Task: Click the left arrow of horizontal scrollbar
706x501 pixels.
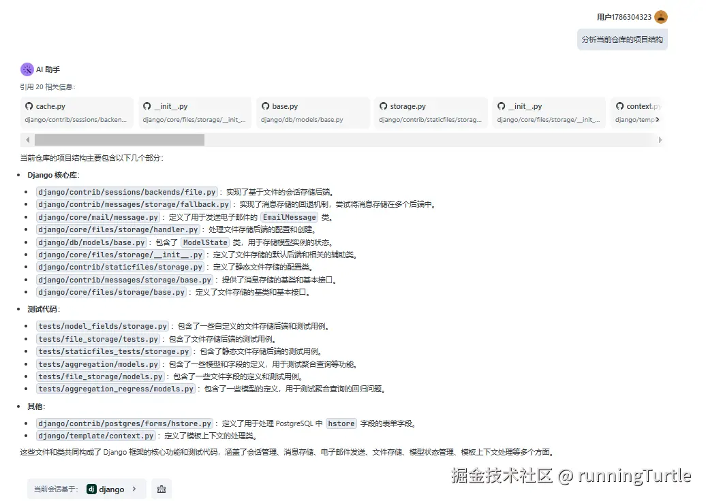Action: point(27,140)
